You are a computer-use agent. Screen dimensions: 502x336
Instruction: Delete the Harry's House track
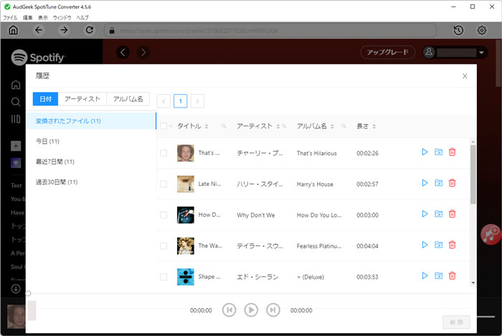452,183
